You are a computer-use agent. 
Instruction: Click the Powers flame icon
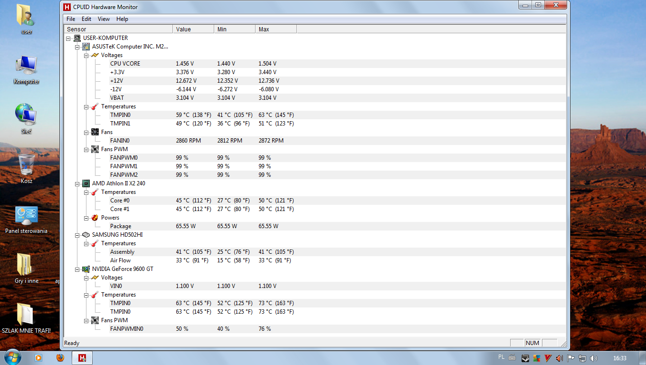95,218
